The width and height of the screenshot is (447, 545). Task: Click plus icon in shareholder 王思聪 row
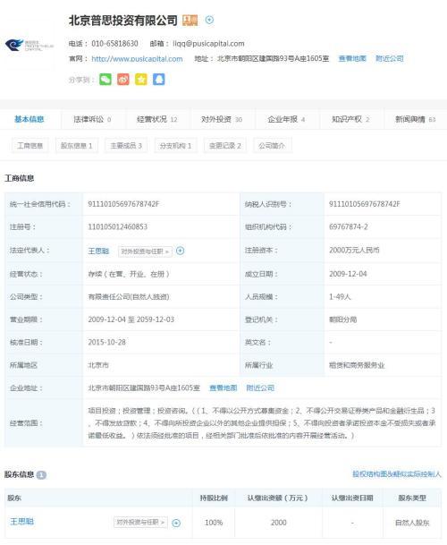click(176, 523)
